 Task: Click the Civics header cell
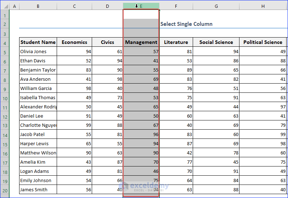coord(107,42)
